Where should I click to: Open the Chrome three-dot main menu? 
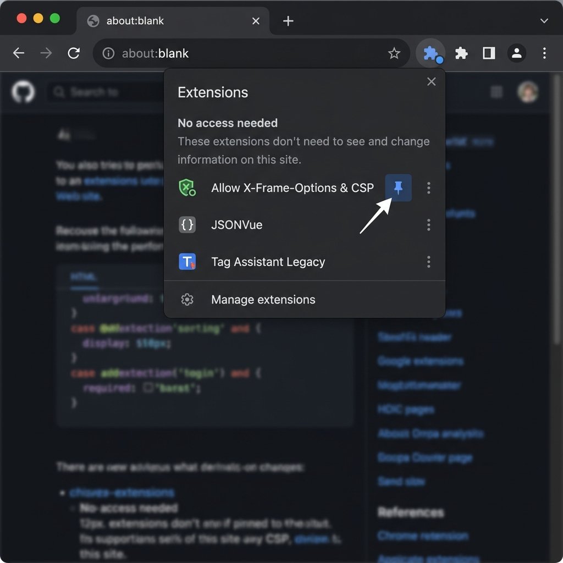pos(544,53)
